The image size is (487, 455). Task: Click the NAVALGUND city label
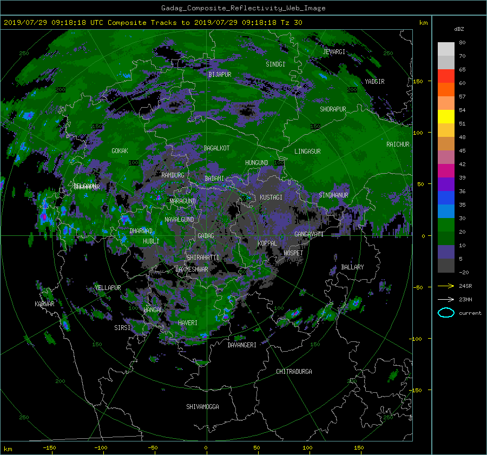pyautogui.click(x=179, y=219)
